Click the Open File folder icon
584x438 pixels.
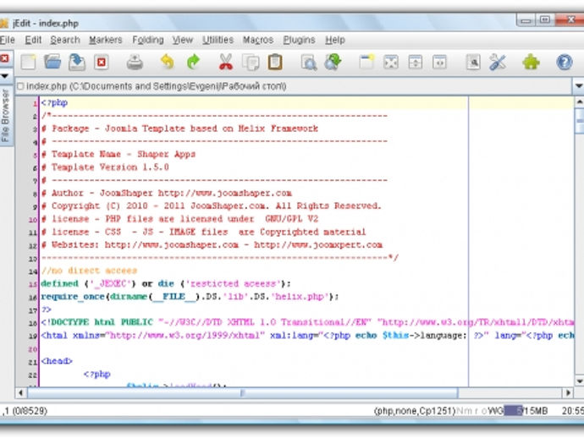tap(52, 62)
